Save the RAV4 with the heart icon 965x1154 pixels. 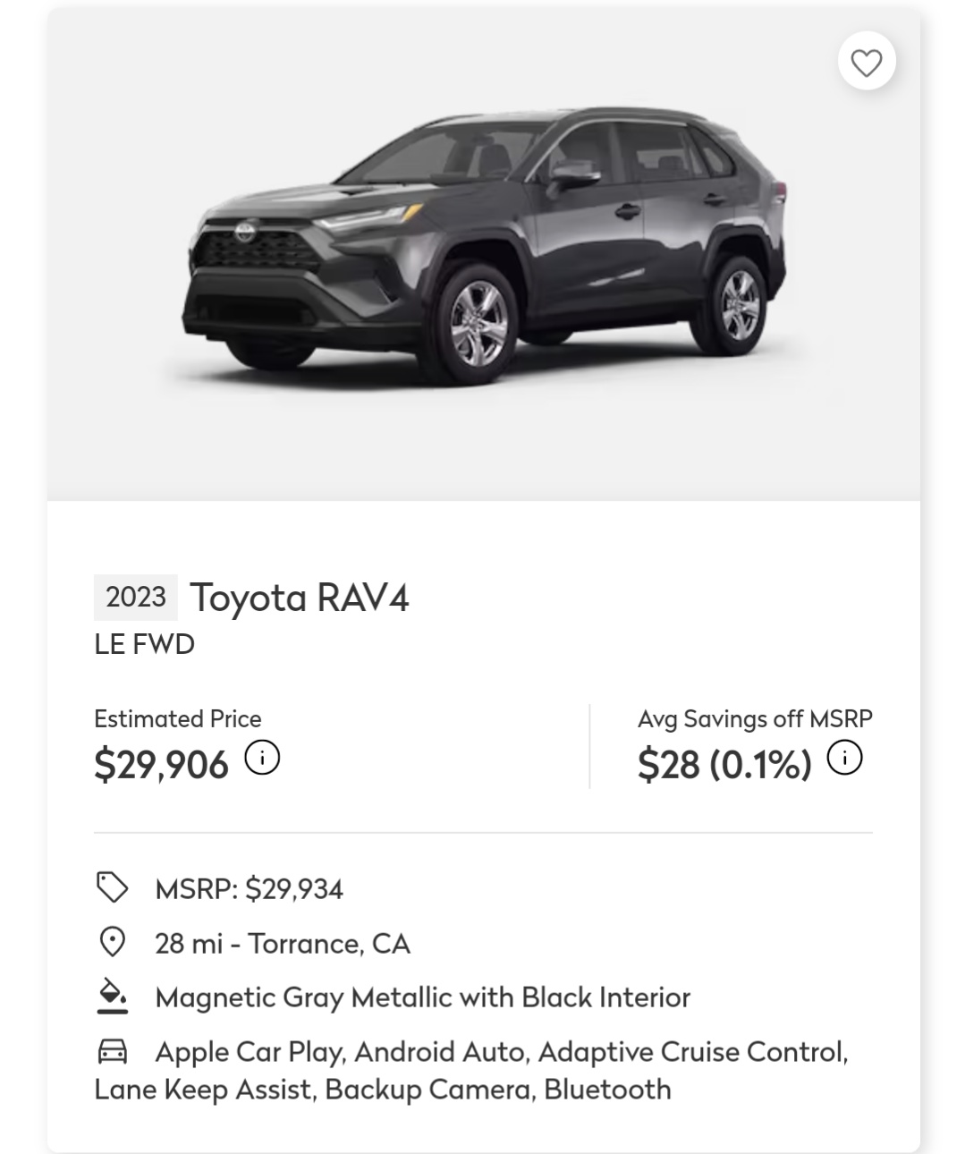866,62
